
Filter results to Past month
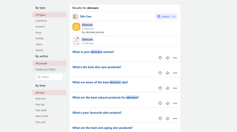coord(42,116)
